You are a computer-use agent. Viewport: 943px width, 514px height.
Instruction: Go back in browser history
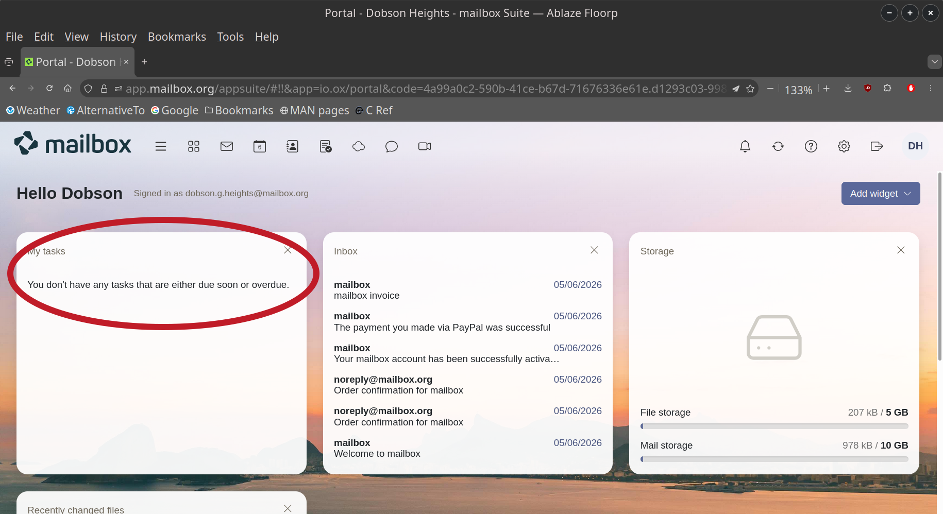pyautogui.click(x=12, y=89)
